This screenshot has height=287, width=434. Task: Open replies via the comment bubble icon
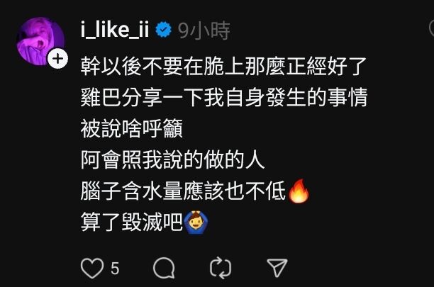tap(164, 268)
